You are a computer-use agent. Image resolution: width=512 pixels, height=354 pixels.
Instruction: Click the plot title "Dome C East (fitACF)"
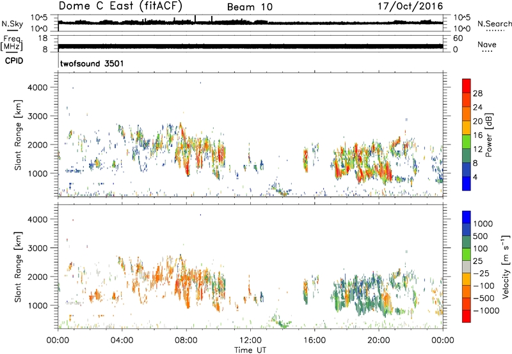[120, 6]
